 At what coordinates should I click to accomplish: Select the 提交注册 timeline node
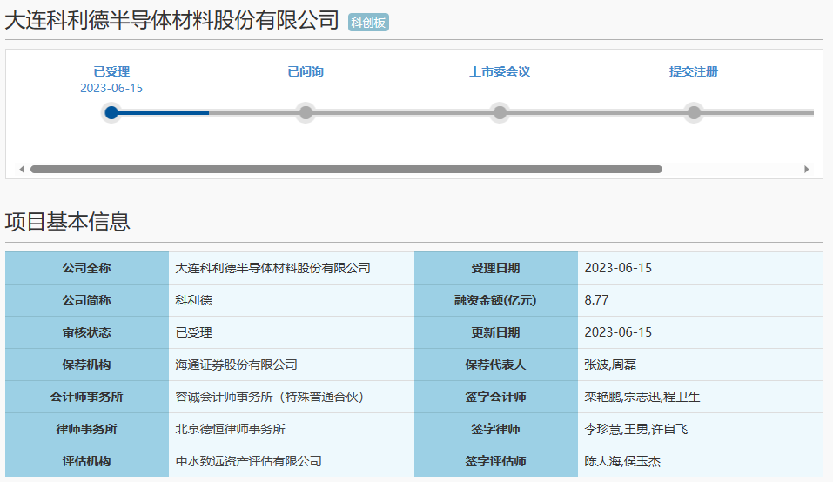(694, 112)
